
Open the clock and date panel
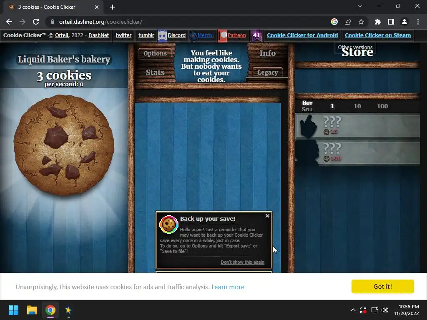pos(407,310)
